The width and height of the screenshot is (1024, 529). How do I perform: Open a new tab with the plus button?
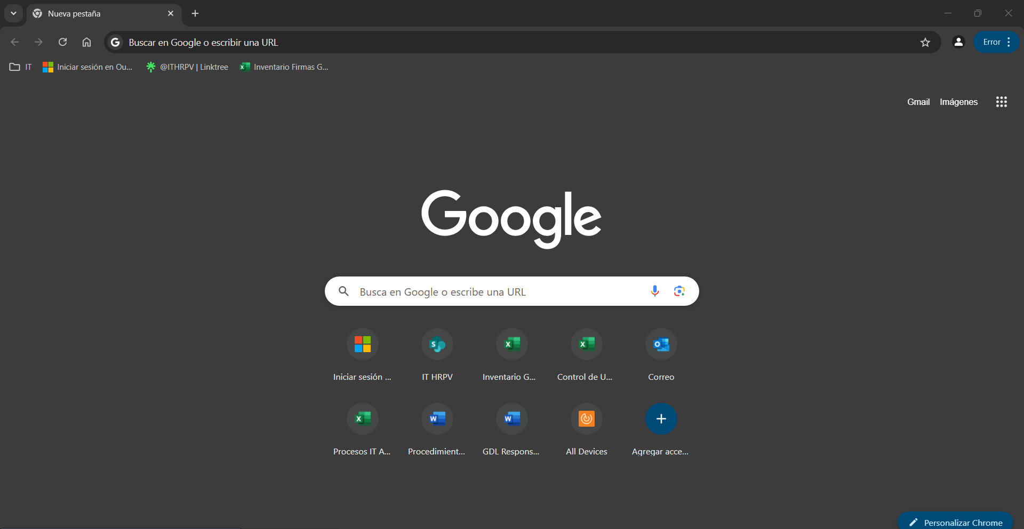(195, 13)
